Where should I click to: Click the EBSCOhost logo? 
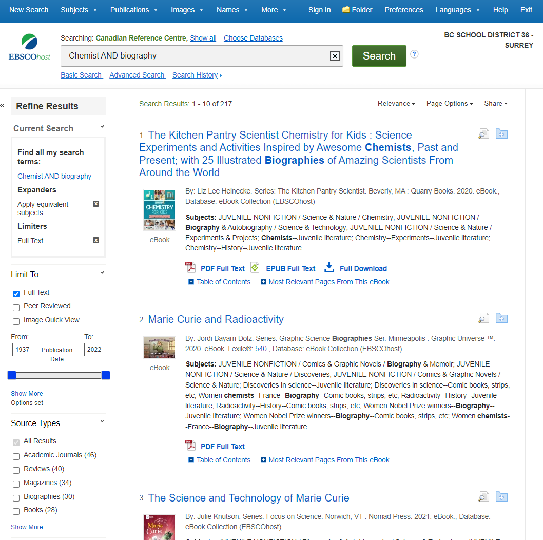click(29, 47)
